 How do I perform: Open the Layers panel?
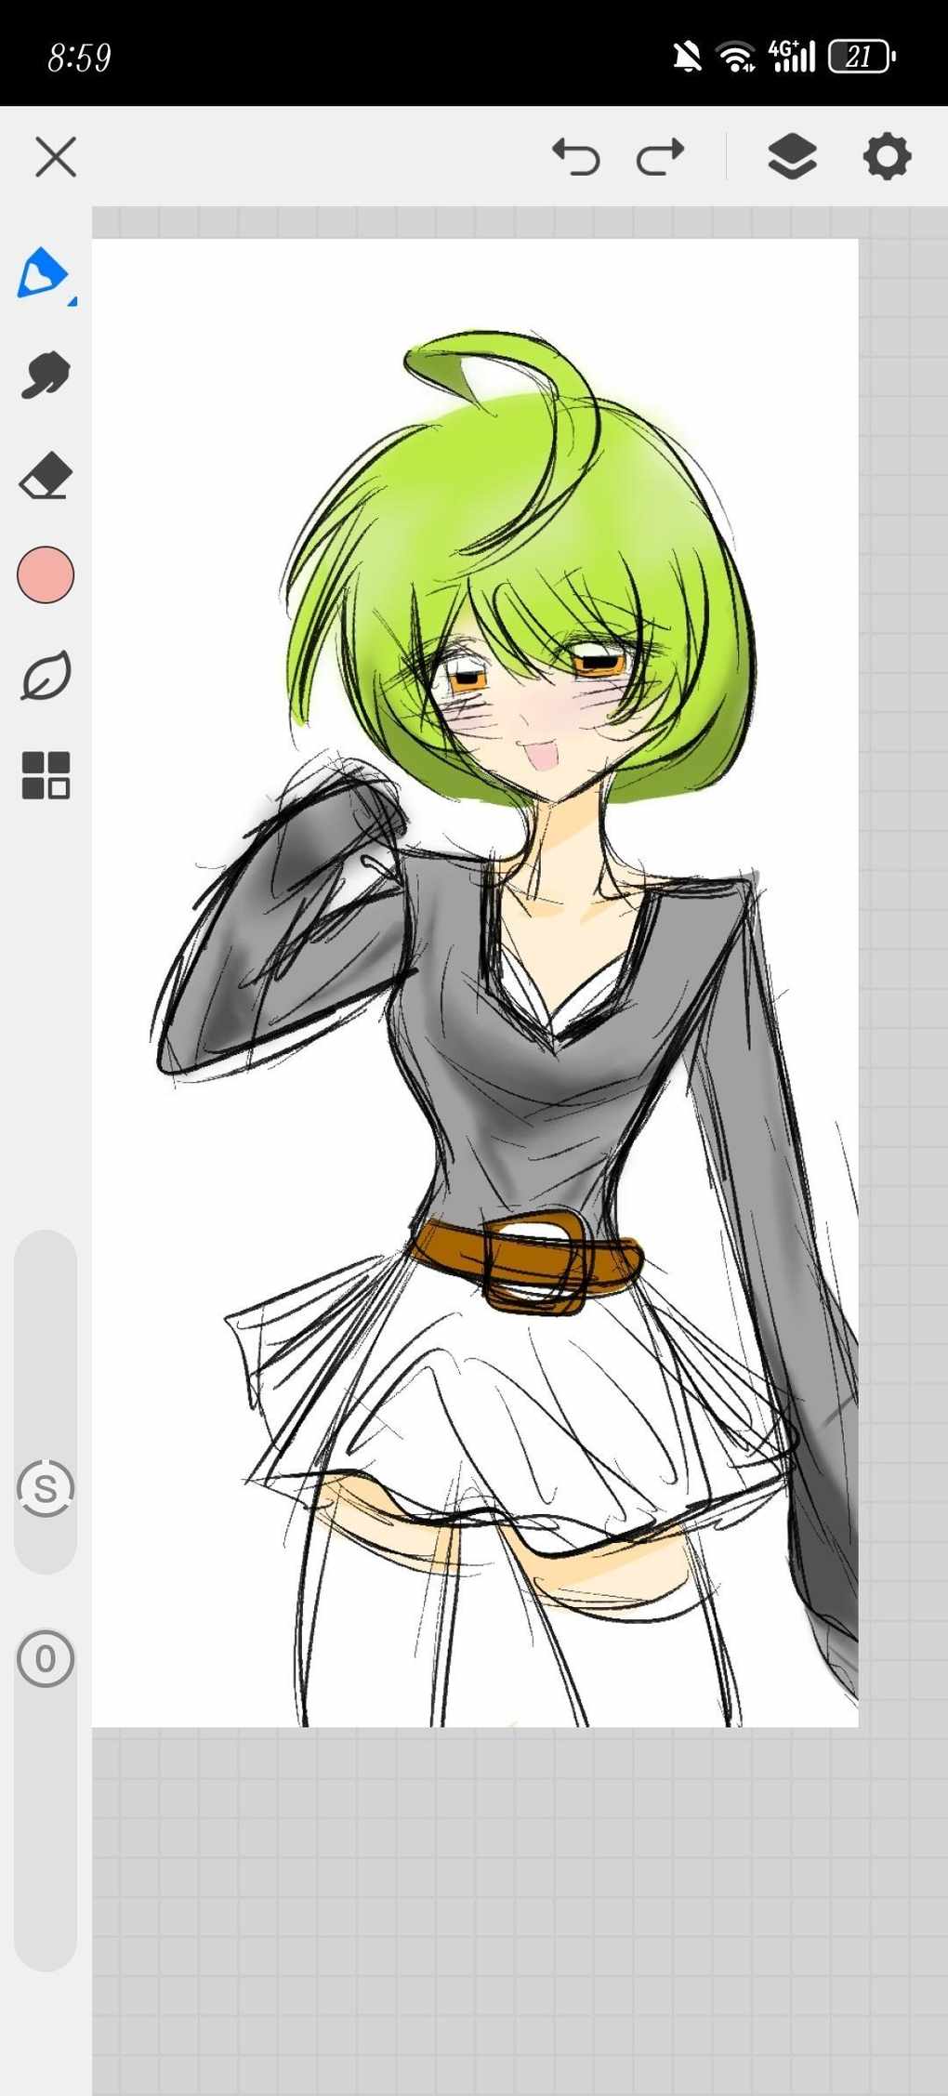792,156
